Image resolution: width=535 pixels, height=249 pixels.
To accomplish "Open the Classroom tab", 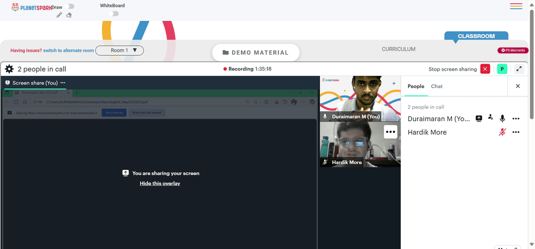I will point(476,36).
